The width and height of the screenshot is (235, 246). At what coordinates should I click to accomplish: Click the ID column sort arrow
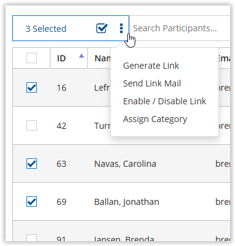tap(81, 56)
